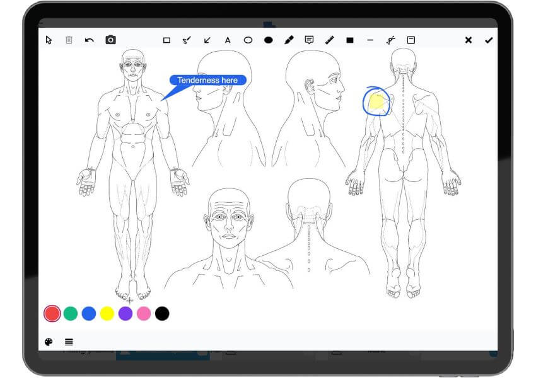
Task: Confirm annotations with the checkmark
Action: 488,40
